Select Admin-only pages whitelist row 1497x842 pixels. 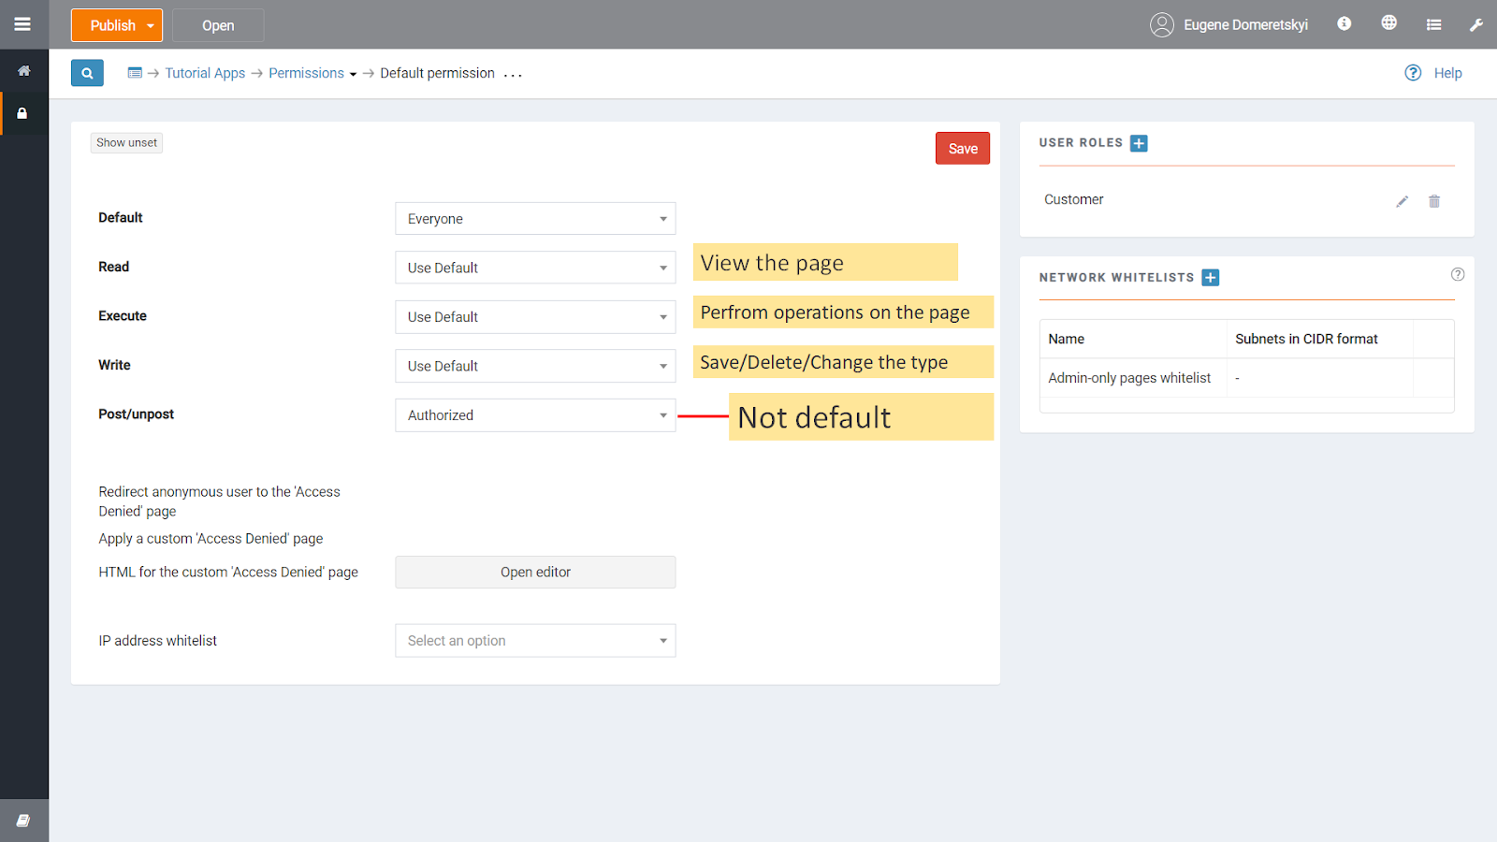[1129, 378]
